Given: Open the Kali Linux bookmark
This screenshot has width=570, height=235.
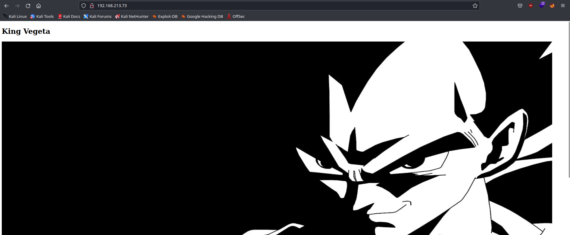Looking at the screenshot, I should click(15, 16).
